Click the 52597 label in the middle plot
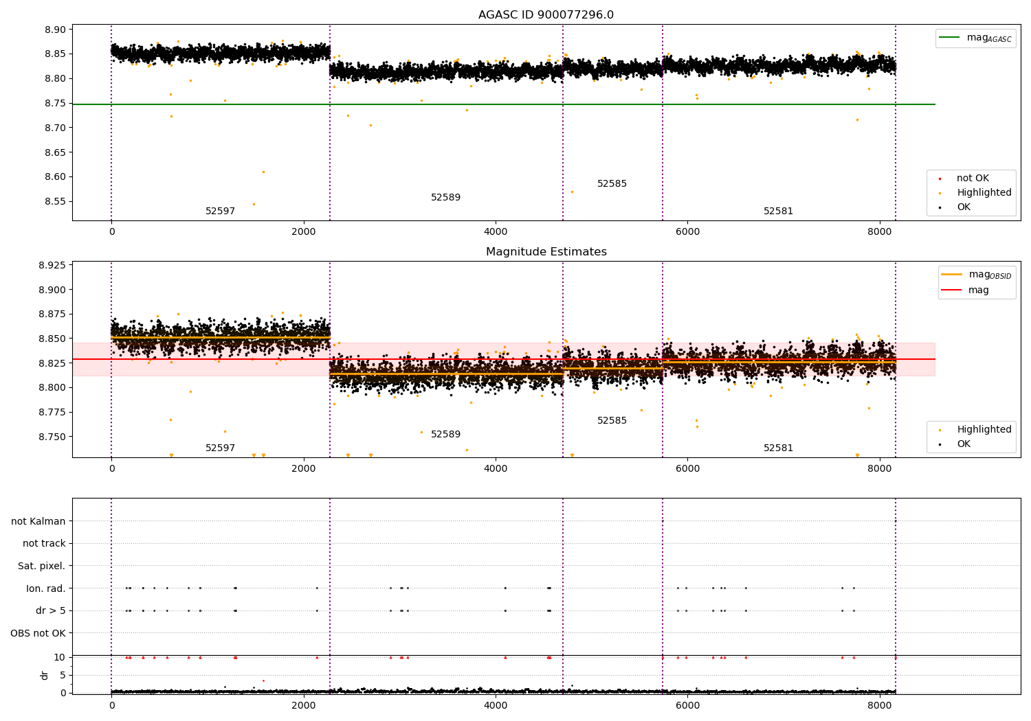Image resolution: width=1031 pixels, height=721 pixels. pos(220,448)
